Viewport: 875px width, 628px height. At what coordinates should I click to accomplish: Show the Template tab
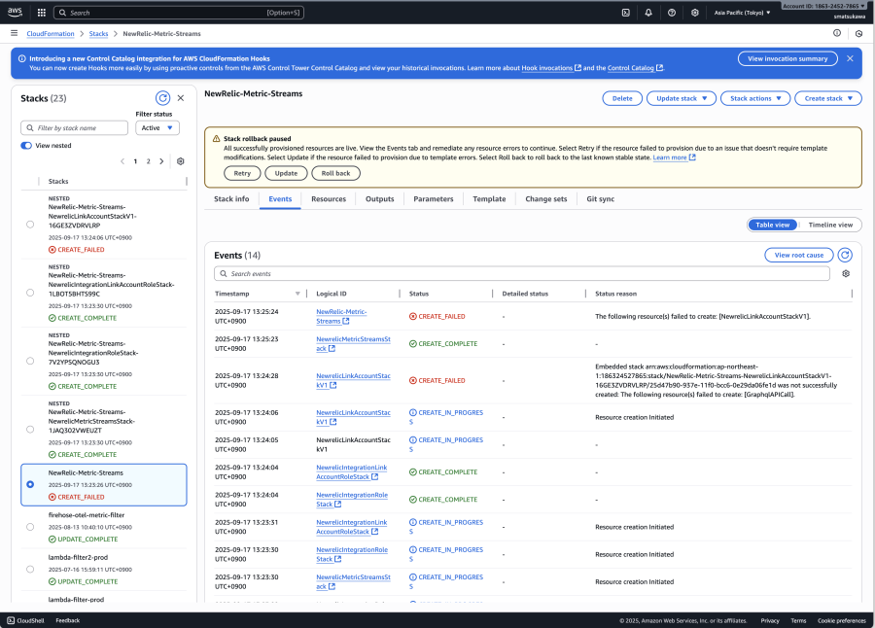click(x=489, y=198)
